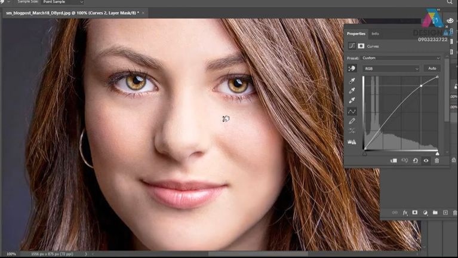Click the link layers icon
The height and width of the screenshot is (258, 458).
(395, 213)
